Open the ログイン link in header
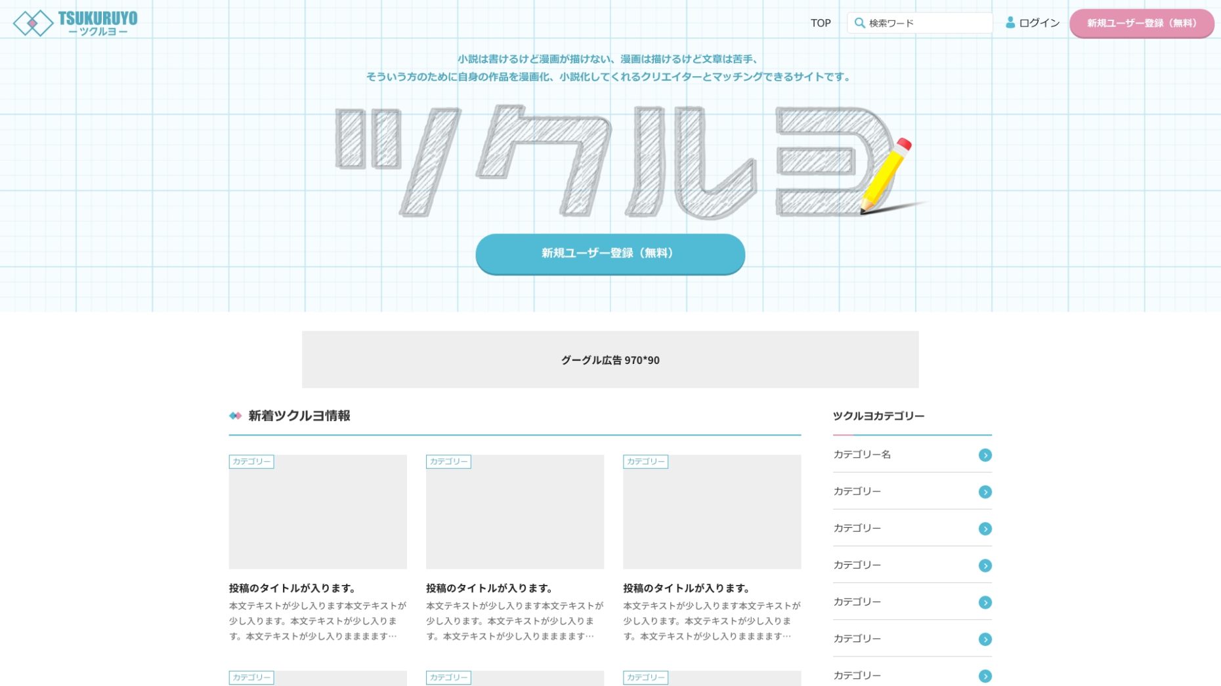Screen dimensions: 1221x686 coord(1039,23)
